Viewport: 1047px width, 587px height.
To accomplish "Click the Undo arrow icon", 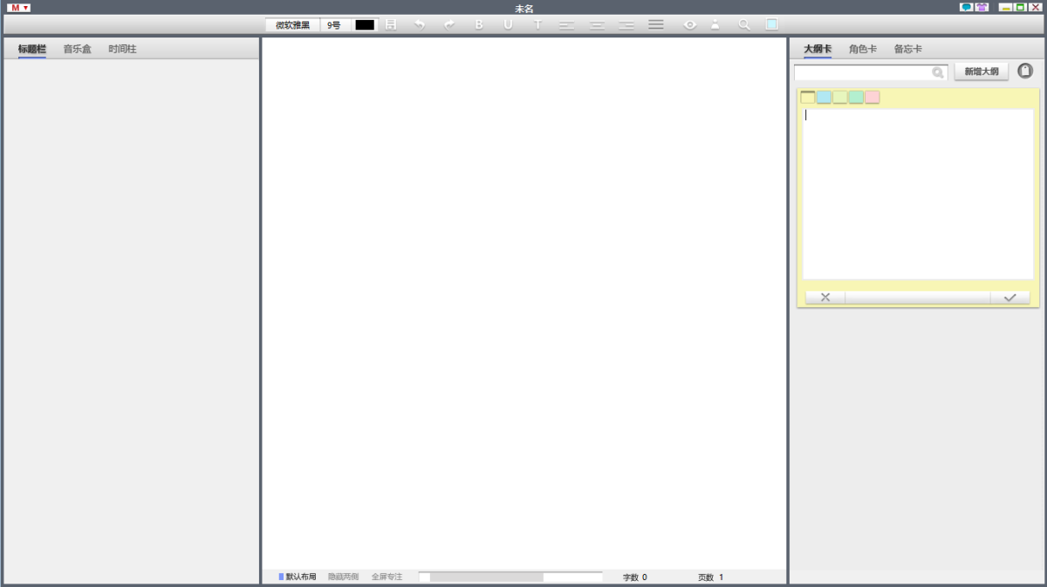I will pos(420,24).
